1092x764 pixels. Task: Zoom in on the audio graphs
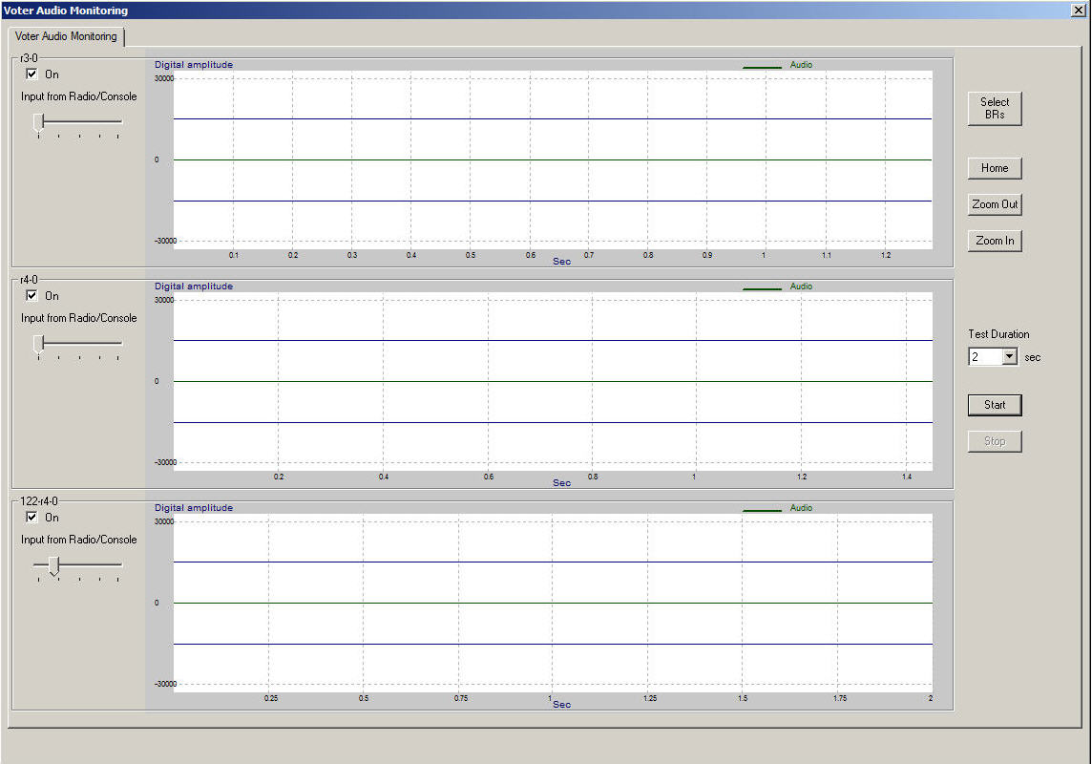[x=995, y=241]
